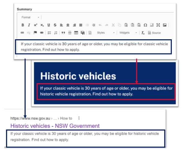182x151 pixels.
Task: Switch to Source view
Action: click(154, 33)
